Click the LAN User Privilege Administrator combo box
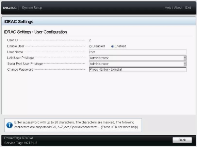 tap(138, 58)
